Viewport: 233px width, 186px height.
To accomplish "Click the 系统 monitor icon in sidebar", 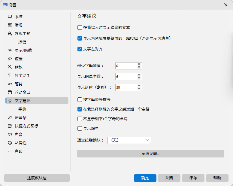I will click(10, 17).
